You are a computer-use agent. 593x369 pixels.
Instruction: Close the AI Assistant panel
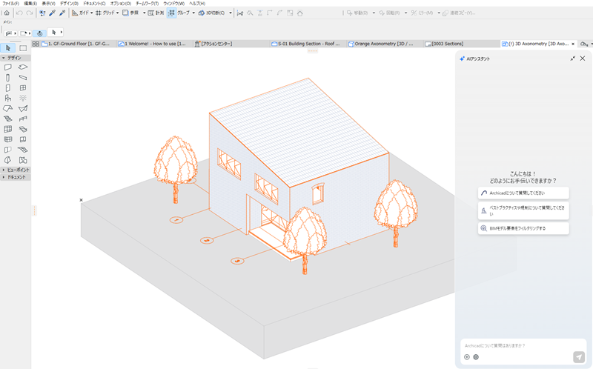(583, 59)
